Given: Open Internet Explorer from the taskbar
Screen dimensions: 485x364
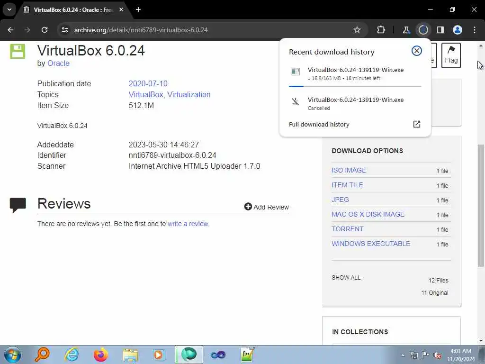Looking at the screenshot, I should tap(72, 355).
